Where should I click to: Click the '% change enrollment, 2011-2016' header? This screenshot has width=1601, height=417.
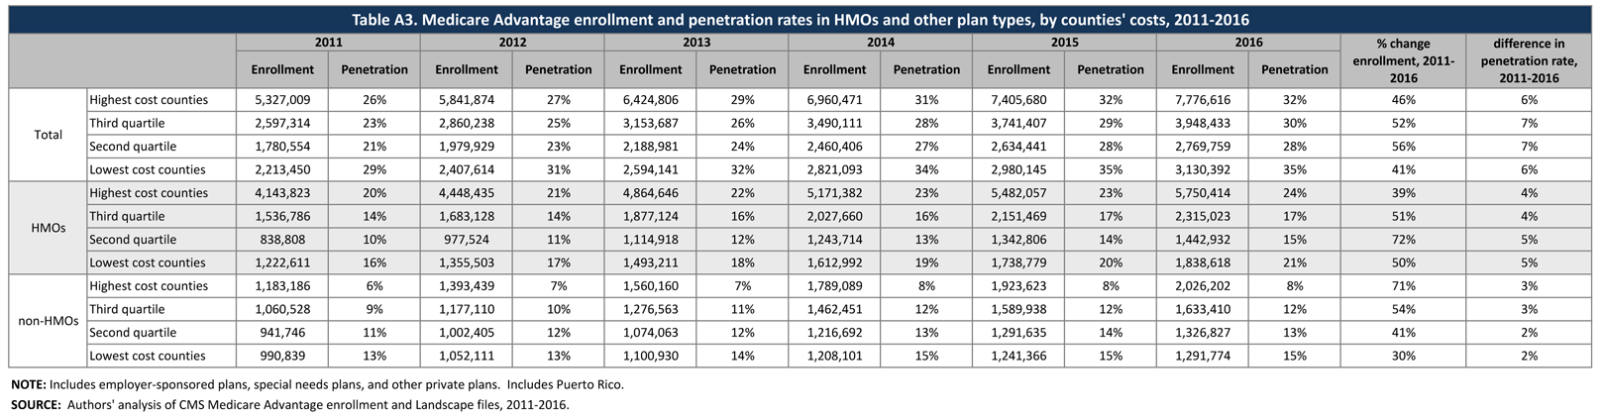pyautogui.click(x=1403, y=60)
